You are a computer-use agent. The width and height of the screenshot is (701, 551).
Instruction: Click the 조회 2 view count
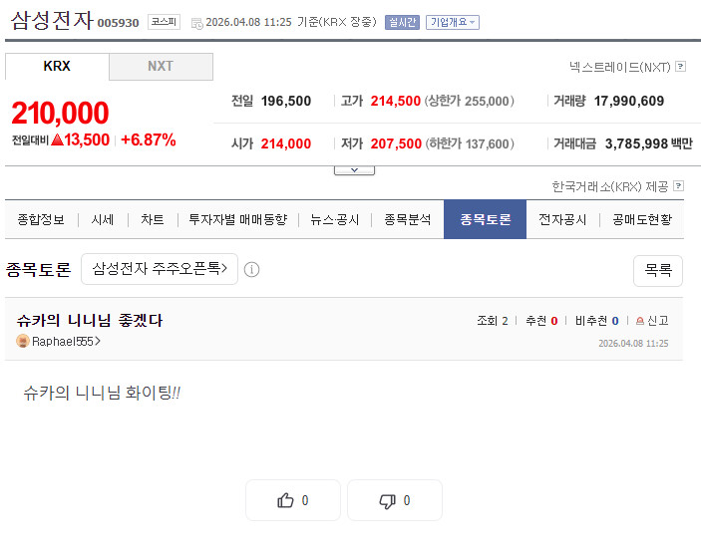coord(493,321)
